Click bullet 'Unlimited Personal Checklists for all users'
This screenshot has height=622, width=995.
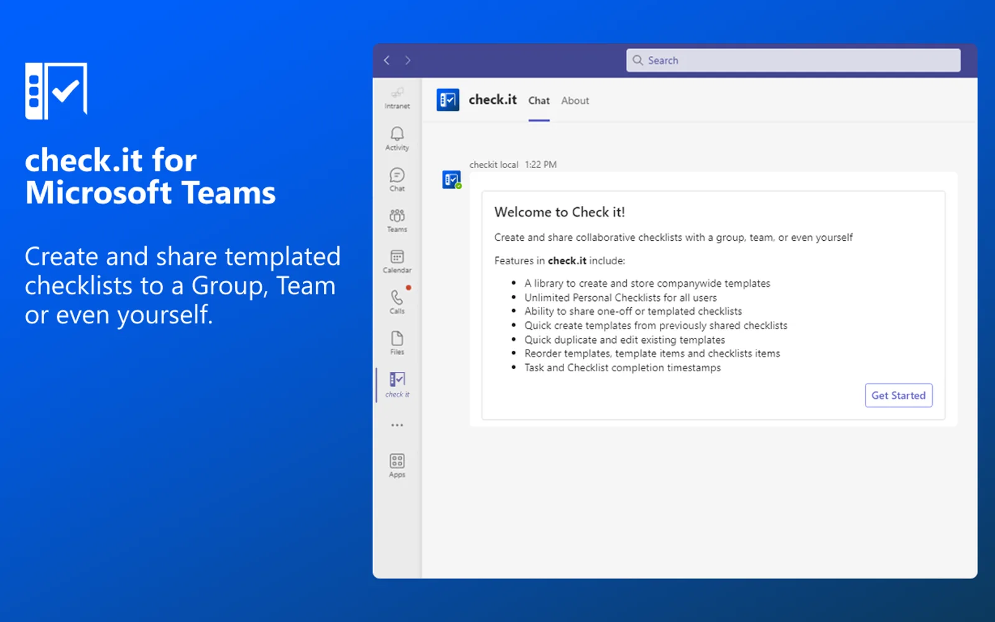point(621,298)
